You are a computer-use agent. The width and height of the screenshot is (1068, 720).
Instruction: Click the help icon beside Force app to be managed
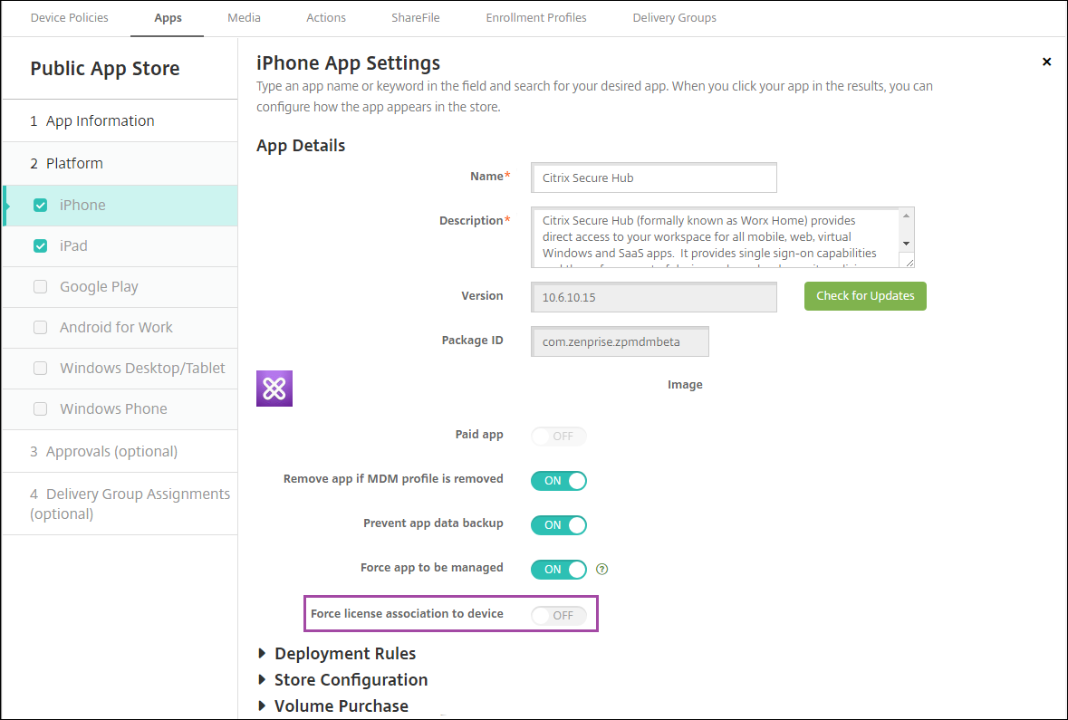click(602, 570)
